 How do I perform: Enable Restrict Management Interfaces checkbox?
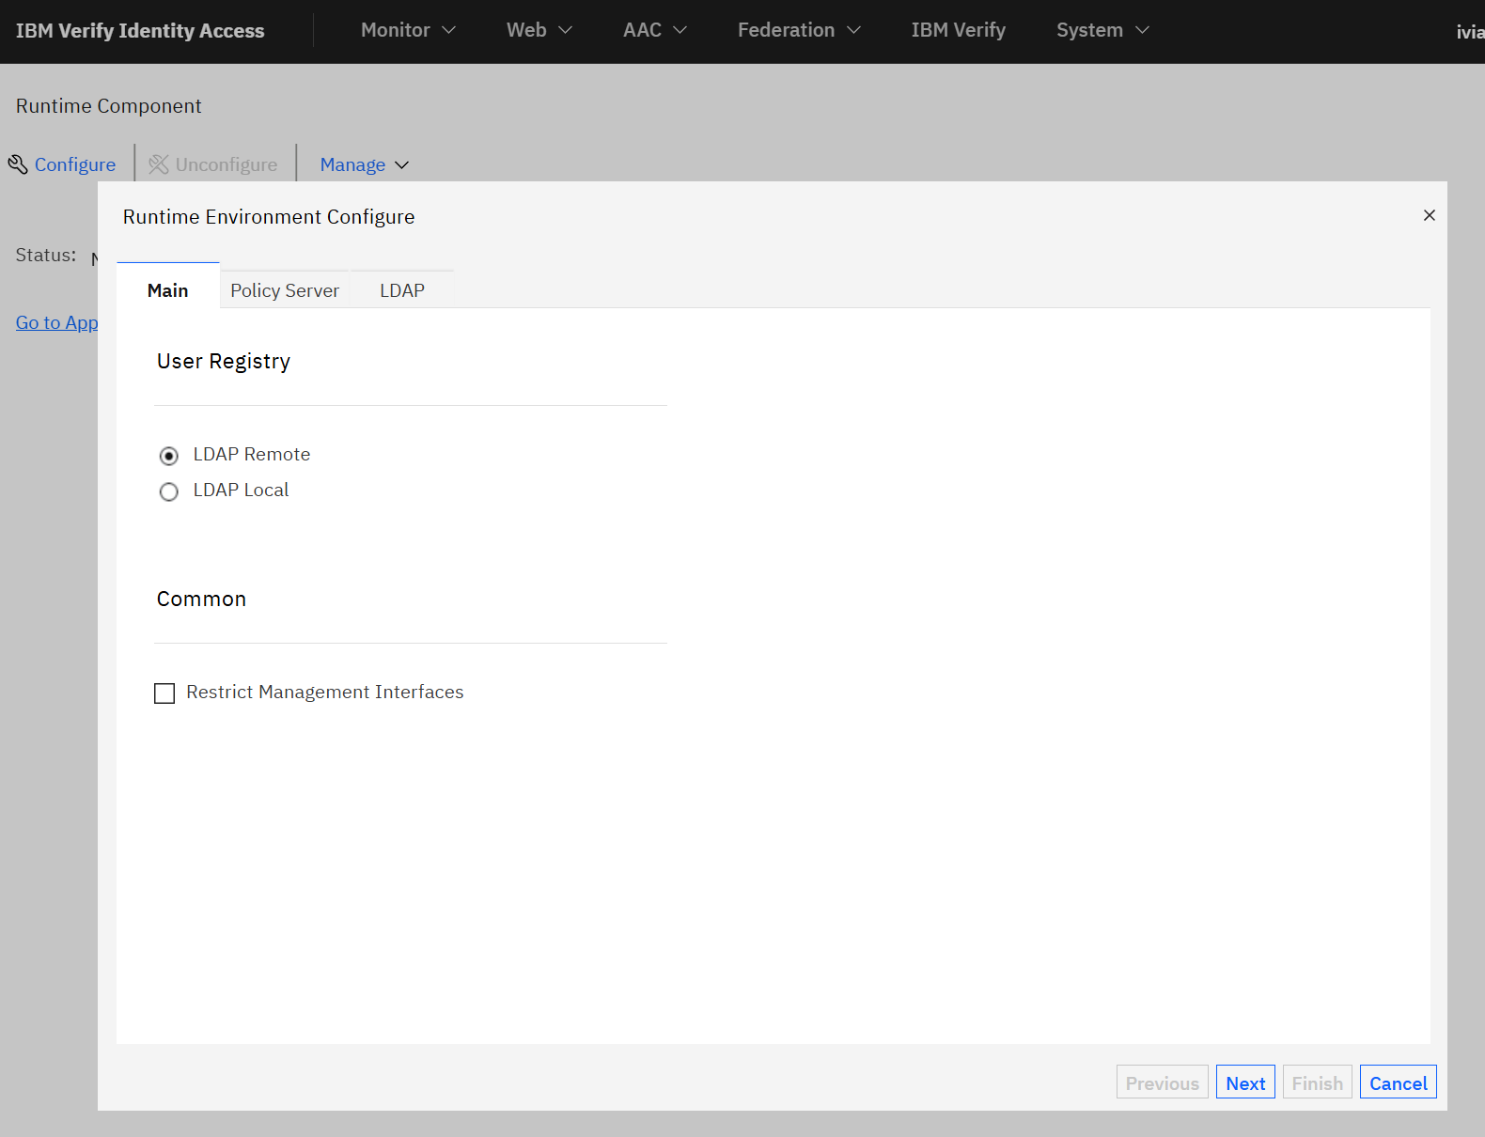click(164, 693)
